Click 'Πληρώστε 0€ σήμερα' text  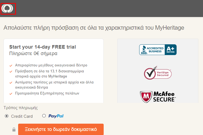tap(33, 53)
